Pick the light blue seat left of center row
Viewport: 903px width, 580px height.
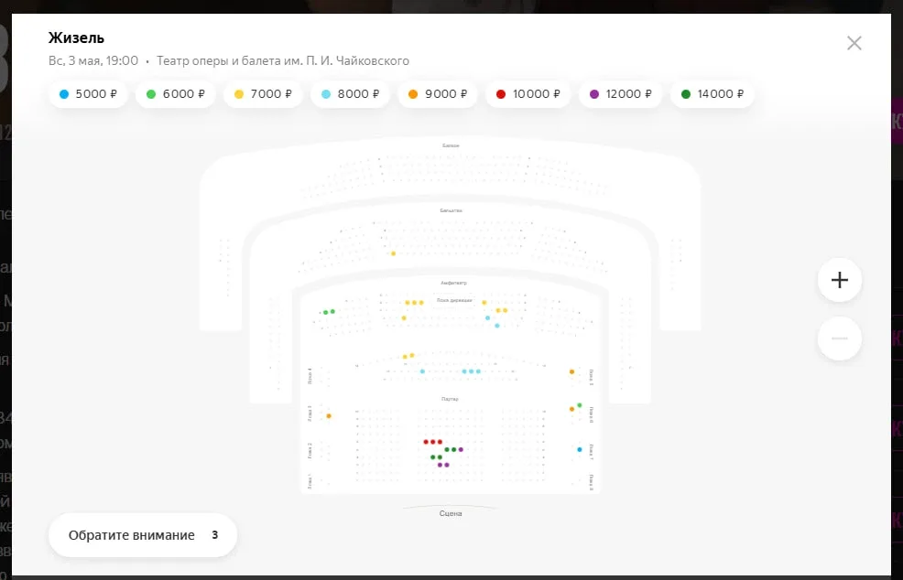tap(423, 371)
